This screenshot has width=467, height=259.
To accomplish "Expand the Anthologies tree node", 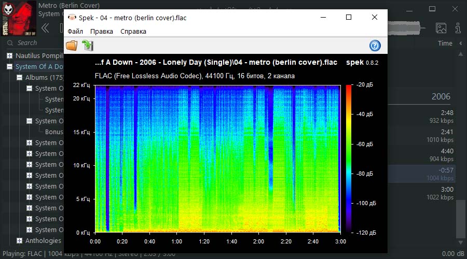I will click(x=20, y=240).
